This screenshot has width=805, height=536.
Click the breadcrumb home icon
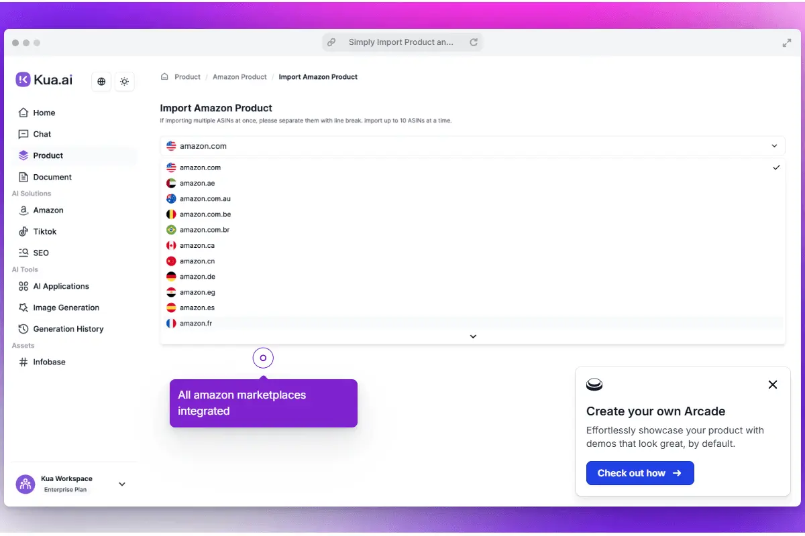[x=164, y=76]
